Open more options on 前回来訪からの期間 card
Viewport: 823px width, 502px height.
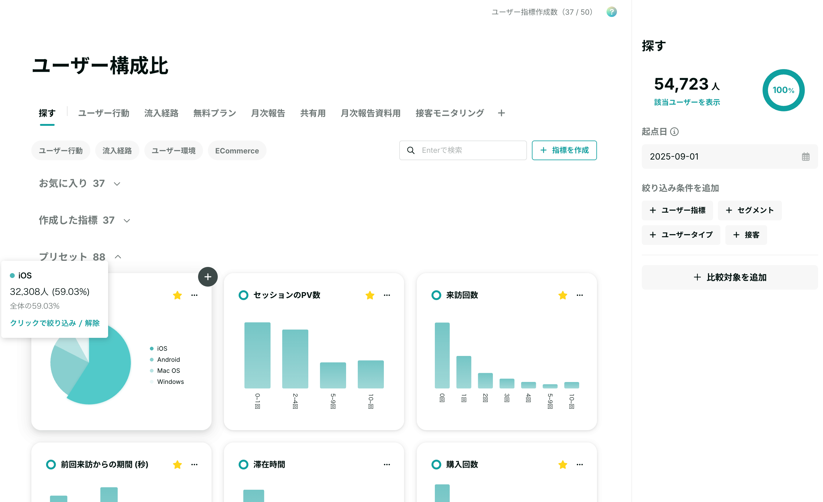point(194,464)
